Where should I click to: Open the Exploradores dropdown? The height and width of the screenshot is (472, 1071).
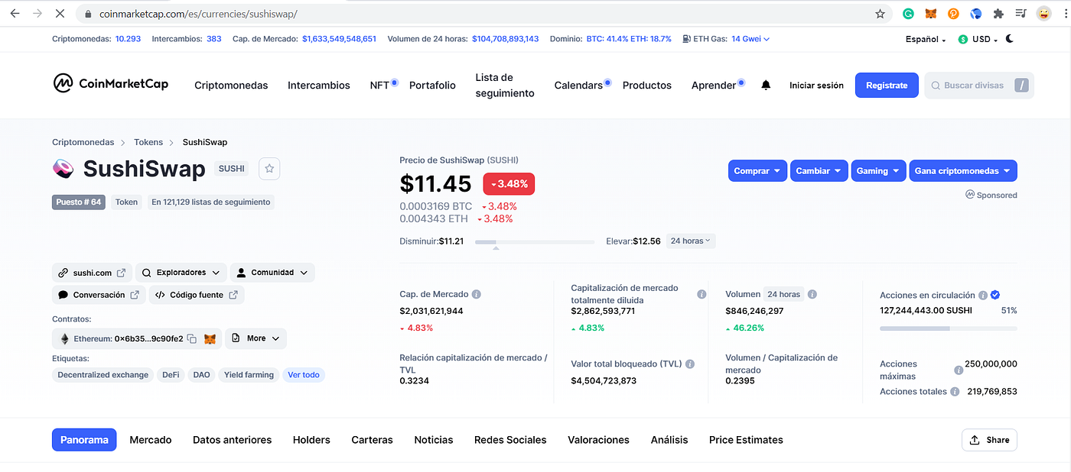coord(181,273)
